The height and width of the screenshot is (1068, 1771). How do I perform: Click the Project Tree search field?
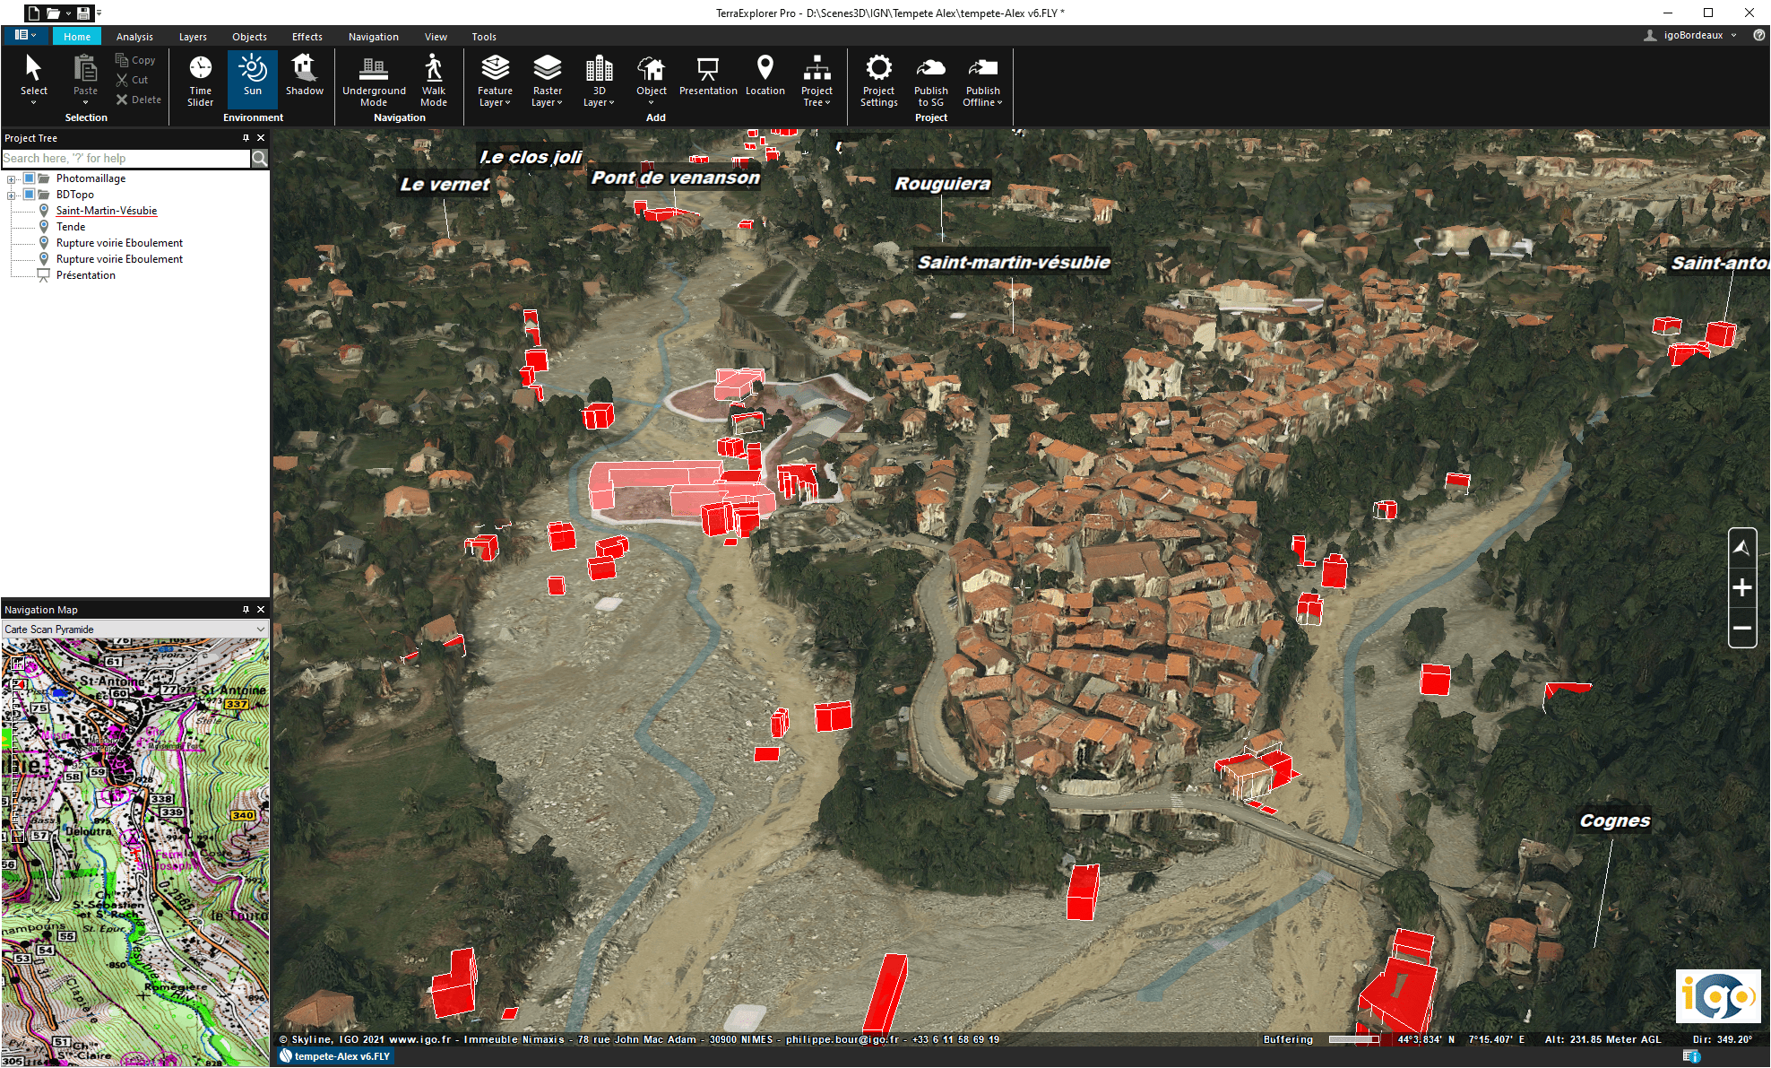pyautogui.click(x=125, y=159)
